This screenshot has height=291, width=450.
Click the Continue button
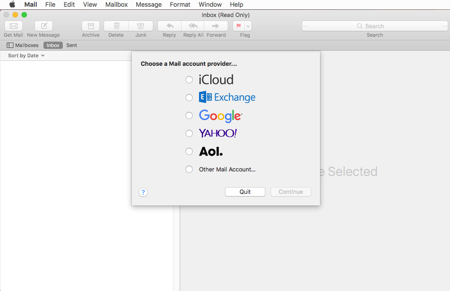pyautogui.click(x=291, y=192)
